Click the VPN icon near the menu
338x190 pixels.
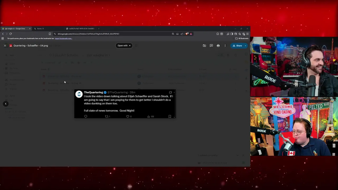[243, 34]
